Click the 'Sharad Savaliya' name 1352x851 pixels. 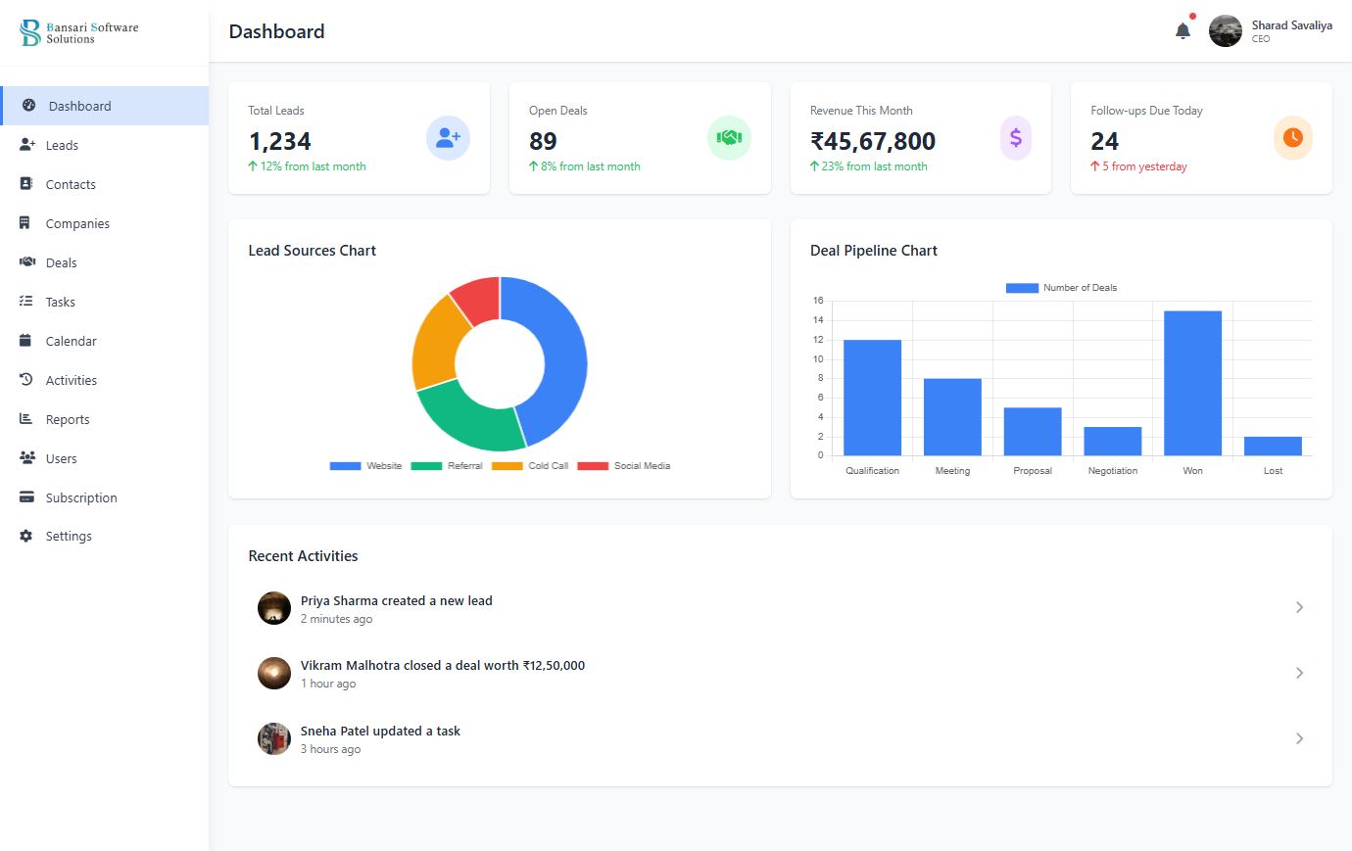(x=1291, y=25)
